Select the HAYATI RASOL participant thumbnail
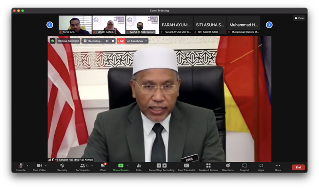Screen dimensions: 319x188 109,25
